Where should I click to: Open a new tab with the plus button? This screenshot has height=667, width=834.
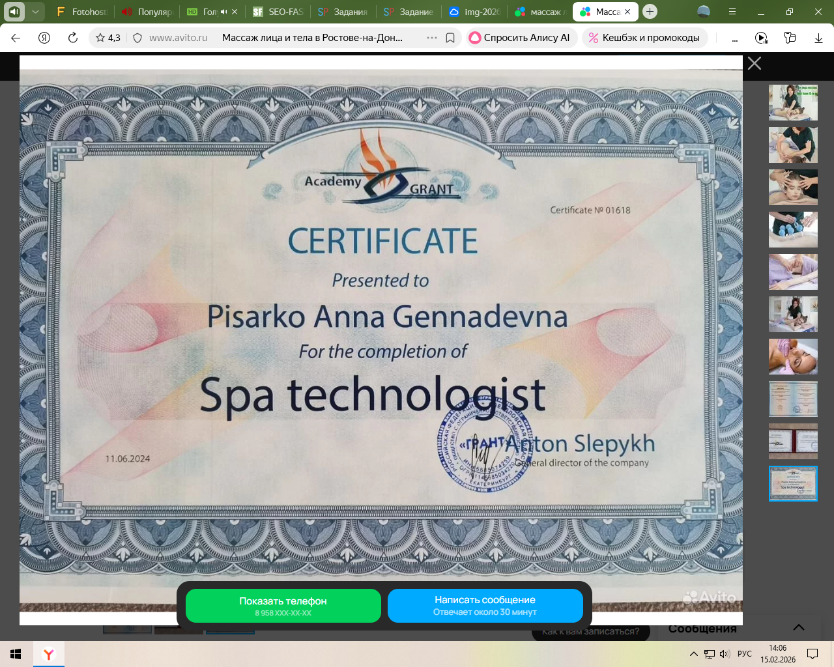tap(650, 11)
